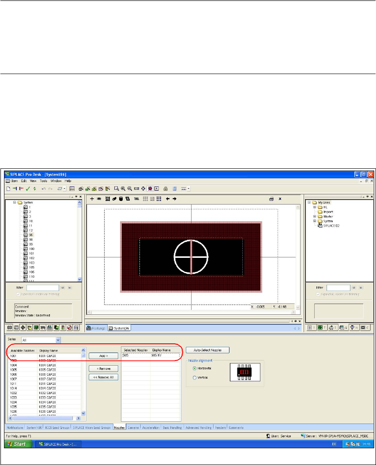Click the zoom-to-region magnifier icon
Screen dimensions: 376x465
pos(117,189)
